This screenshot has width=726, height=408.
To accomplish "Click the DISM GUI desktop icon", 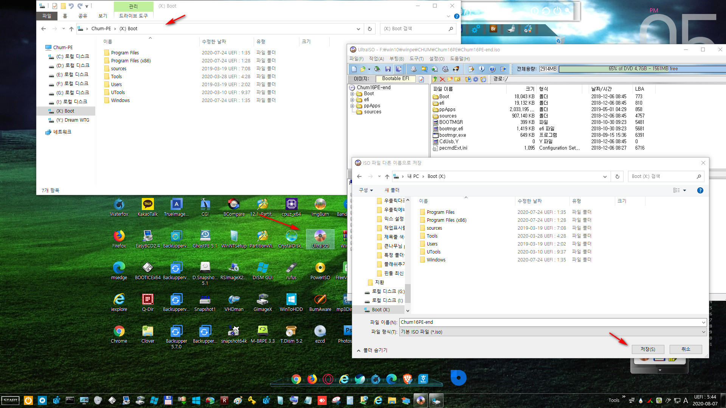I will [262, 271].
